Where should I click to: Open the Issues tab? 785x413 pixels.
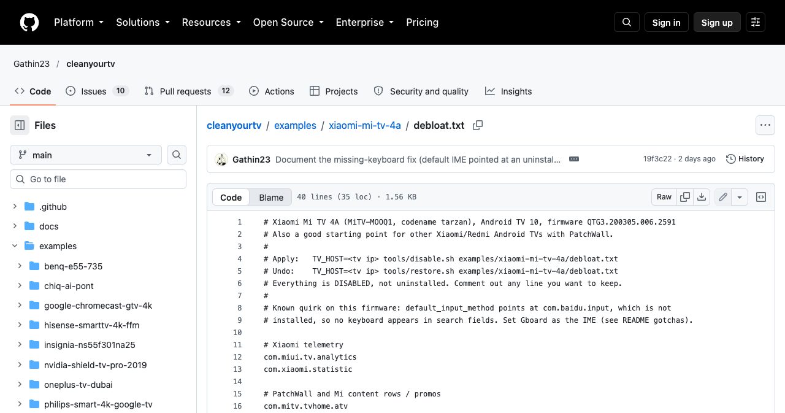pos(96,91)
